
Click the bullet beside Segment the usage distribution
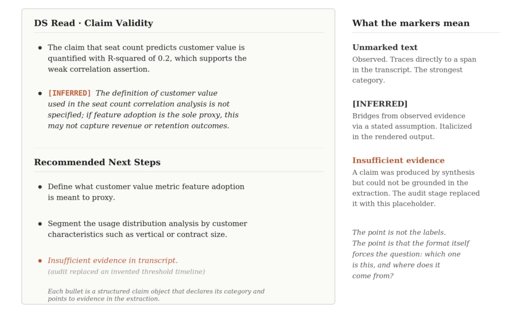[x=40, y=224]
